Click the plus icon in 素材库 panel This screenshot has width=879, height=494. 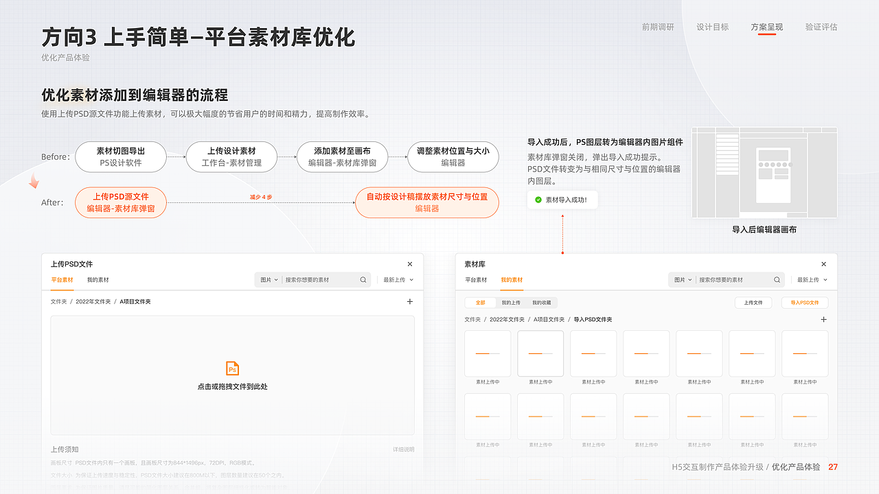point(824,319)
